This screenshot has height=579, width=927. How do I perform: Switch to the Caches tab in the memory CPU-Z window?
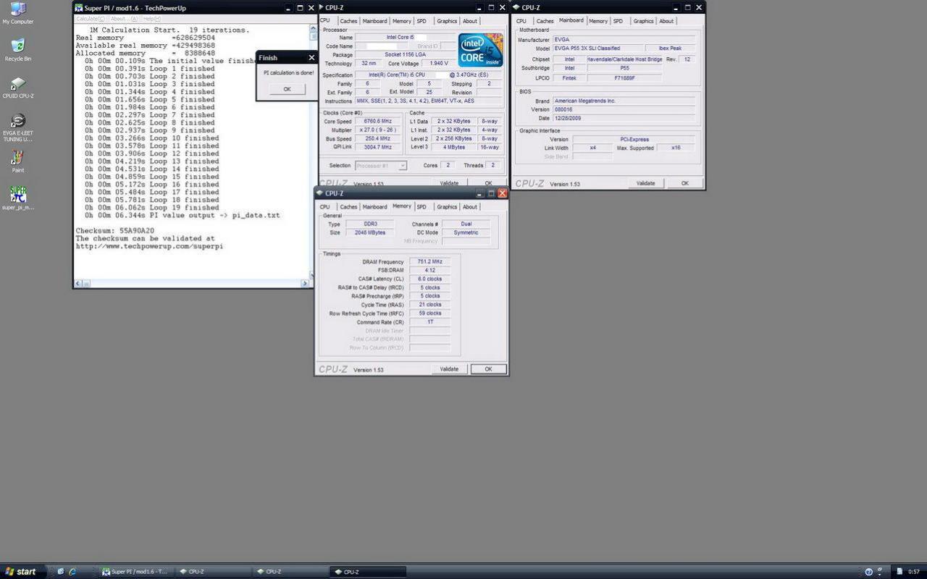(x=348, y=207)
